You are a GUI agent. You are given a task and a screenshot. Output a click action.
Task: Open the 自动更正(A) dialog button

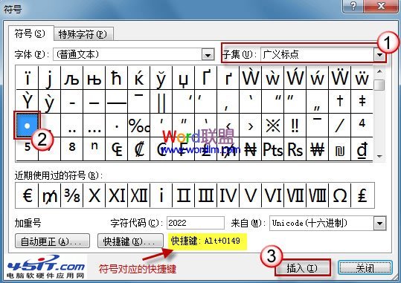[x=52, y=241]
